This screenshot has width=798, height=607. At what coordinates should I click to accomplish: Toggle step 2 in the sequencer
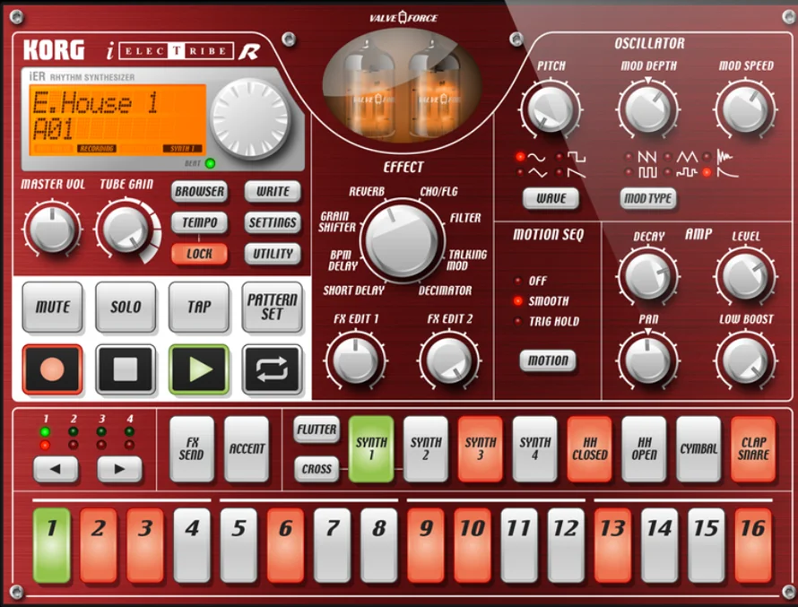coord(99,545)
